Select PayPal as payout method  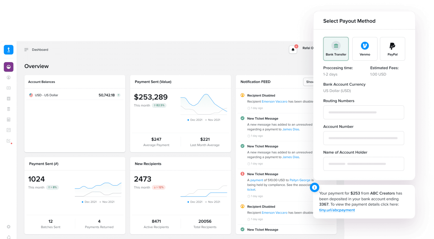(392, 49)
